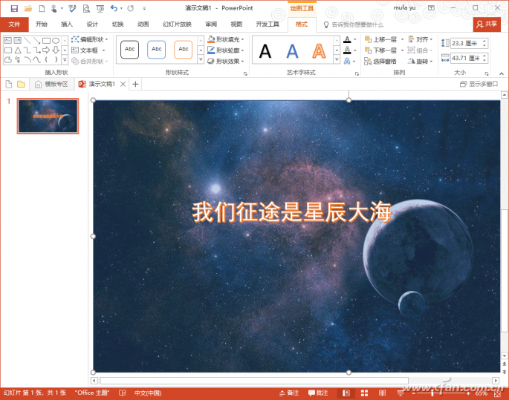Image resolution: width=509 pixels, height=400 pixels.
Task: Switch to slide sorter view icon
Action: 365,393
